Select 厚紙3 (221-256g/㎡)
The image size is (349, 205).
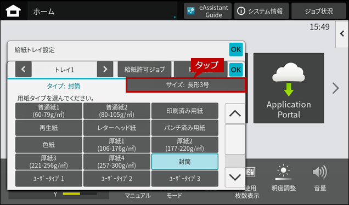point(49,162)
